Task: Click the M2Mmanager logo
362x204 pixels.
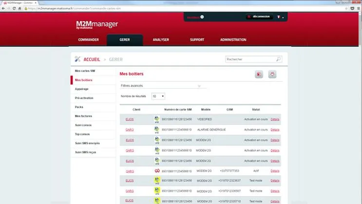Action: (97, 25)
